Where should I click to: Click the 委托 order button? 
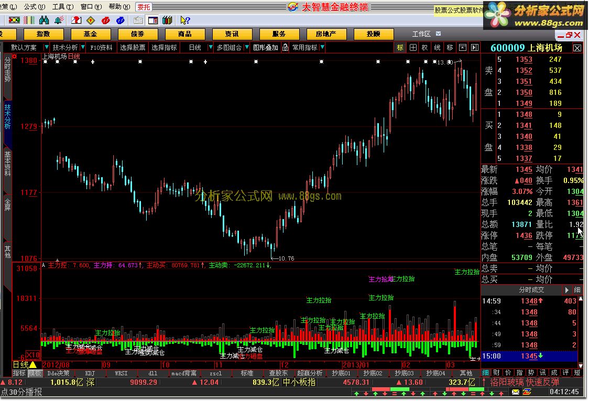pyautogui.click(x=144, y=7)
